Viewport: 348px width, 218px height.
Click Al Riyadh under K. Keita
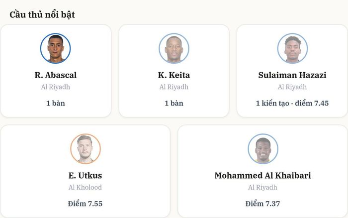174,87
